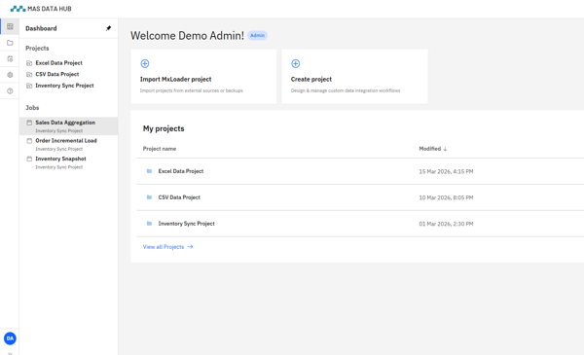Screen dimensions: 584x355
Task: Click the Projects section heading
Action: click(x=37, y=48)
